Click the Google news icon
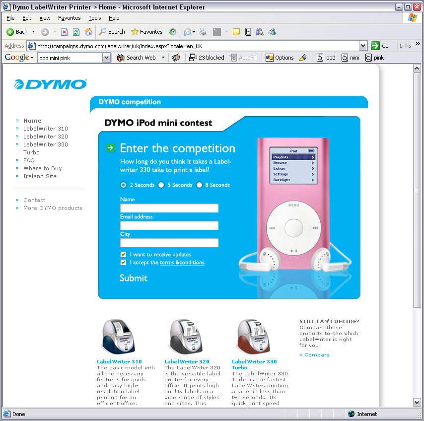The image size is (424, 421). [176, 58]
